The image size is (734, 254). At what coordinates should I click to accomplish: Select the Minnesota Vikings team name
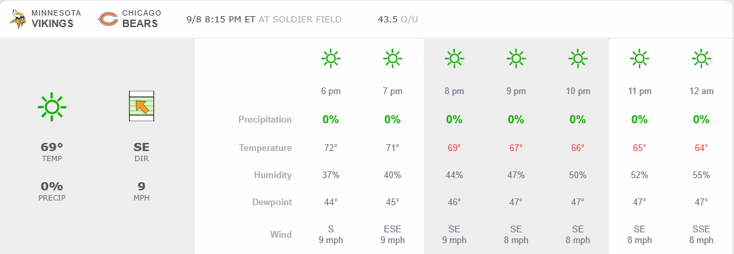tap(56, 19)
